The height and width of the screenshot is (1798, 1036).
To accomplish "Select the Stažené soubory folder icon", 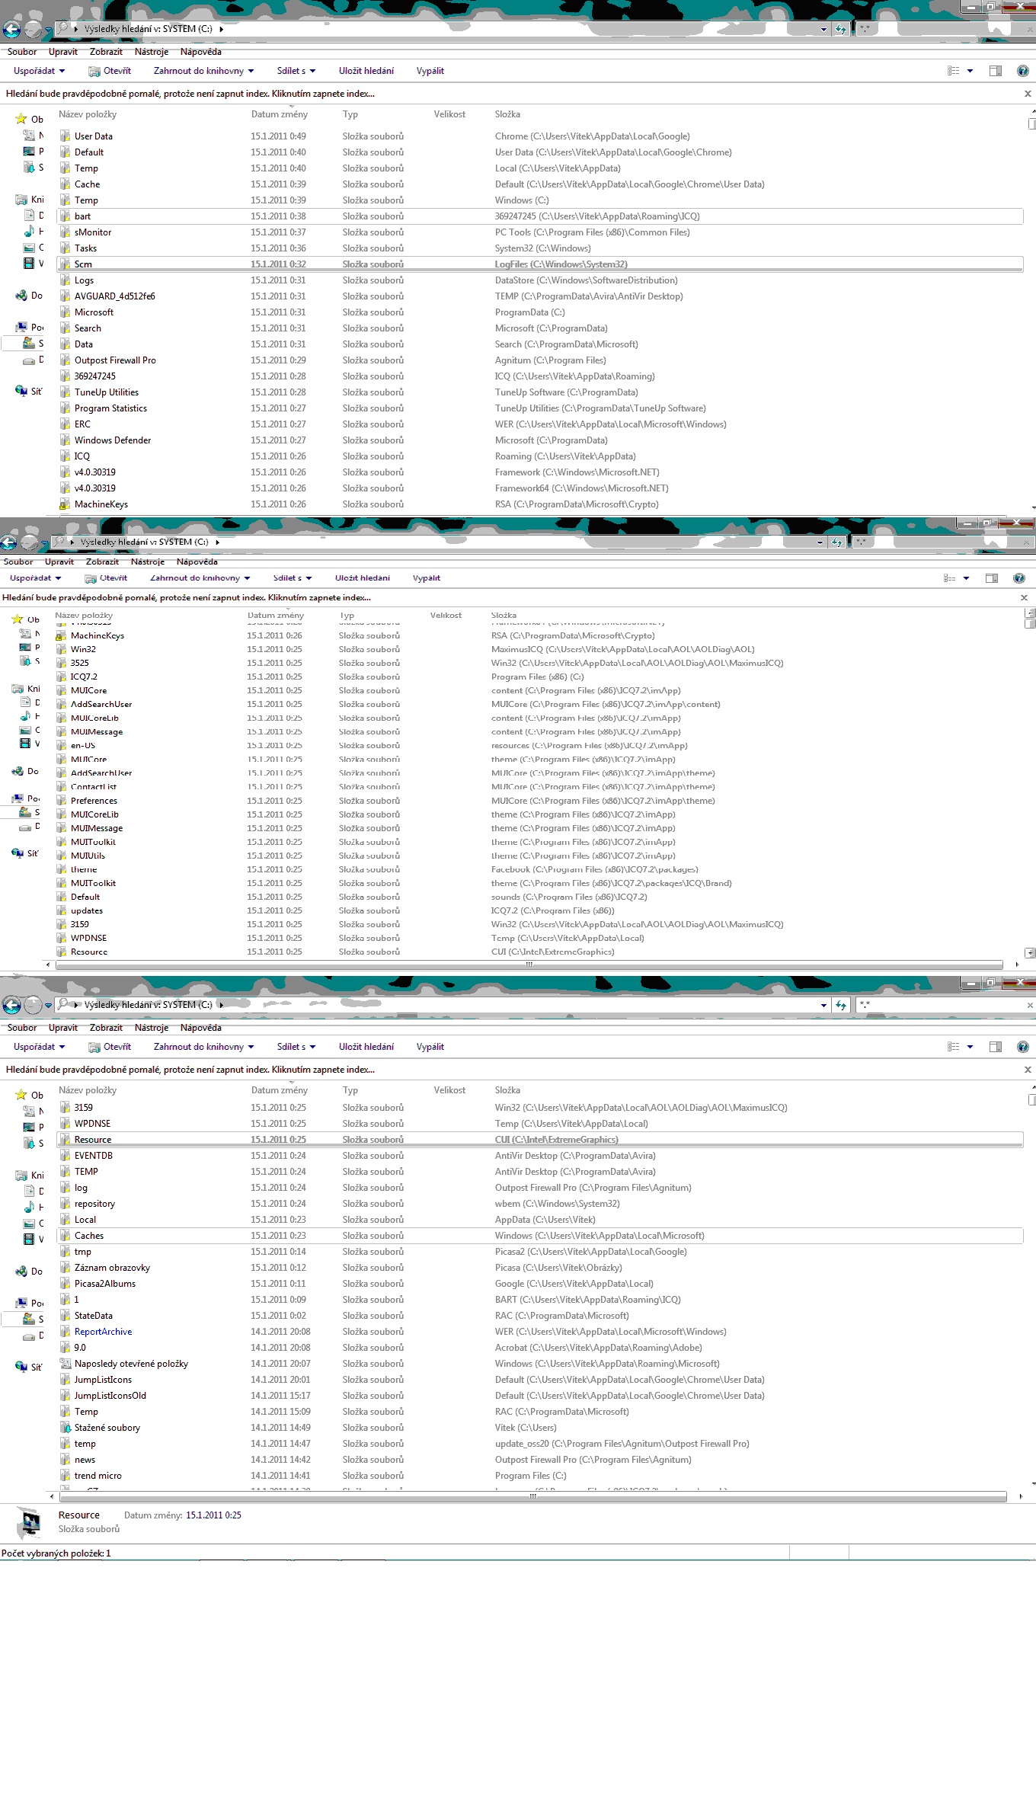I will [x=66, y=1428].
